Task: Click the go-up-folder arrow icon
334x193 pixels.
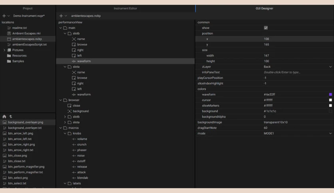Action: (11, 116)
